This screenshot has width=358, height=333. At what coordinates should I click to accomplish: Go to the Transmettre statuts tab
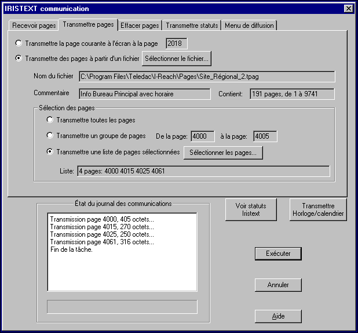[192, 26]
